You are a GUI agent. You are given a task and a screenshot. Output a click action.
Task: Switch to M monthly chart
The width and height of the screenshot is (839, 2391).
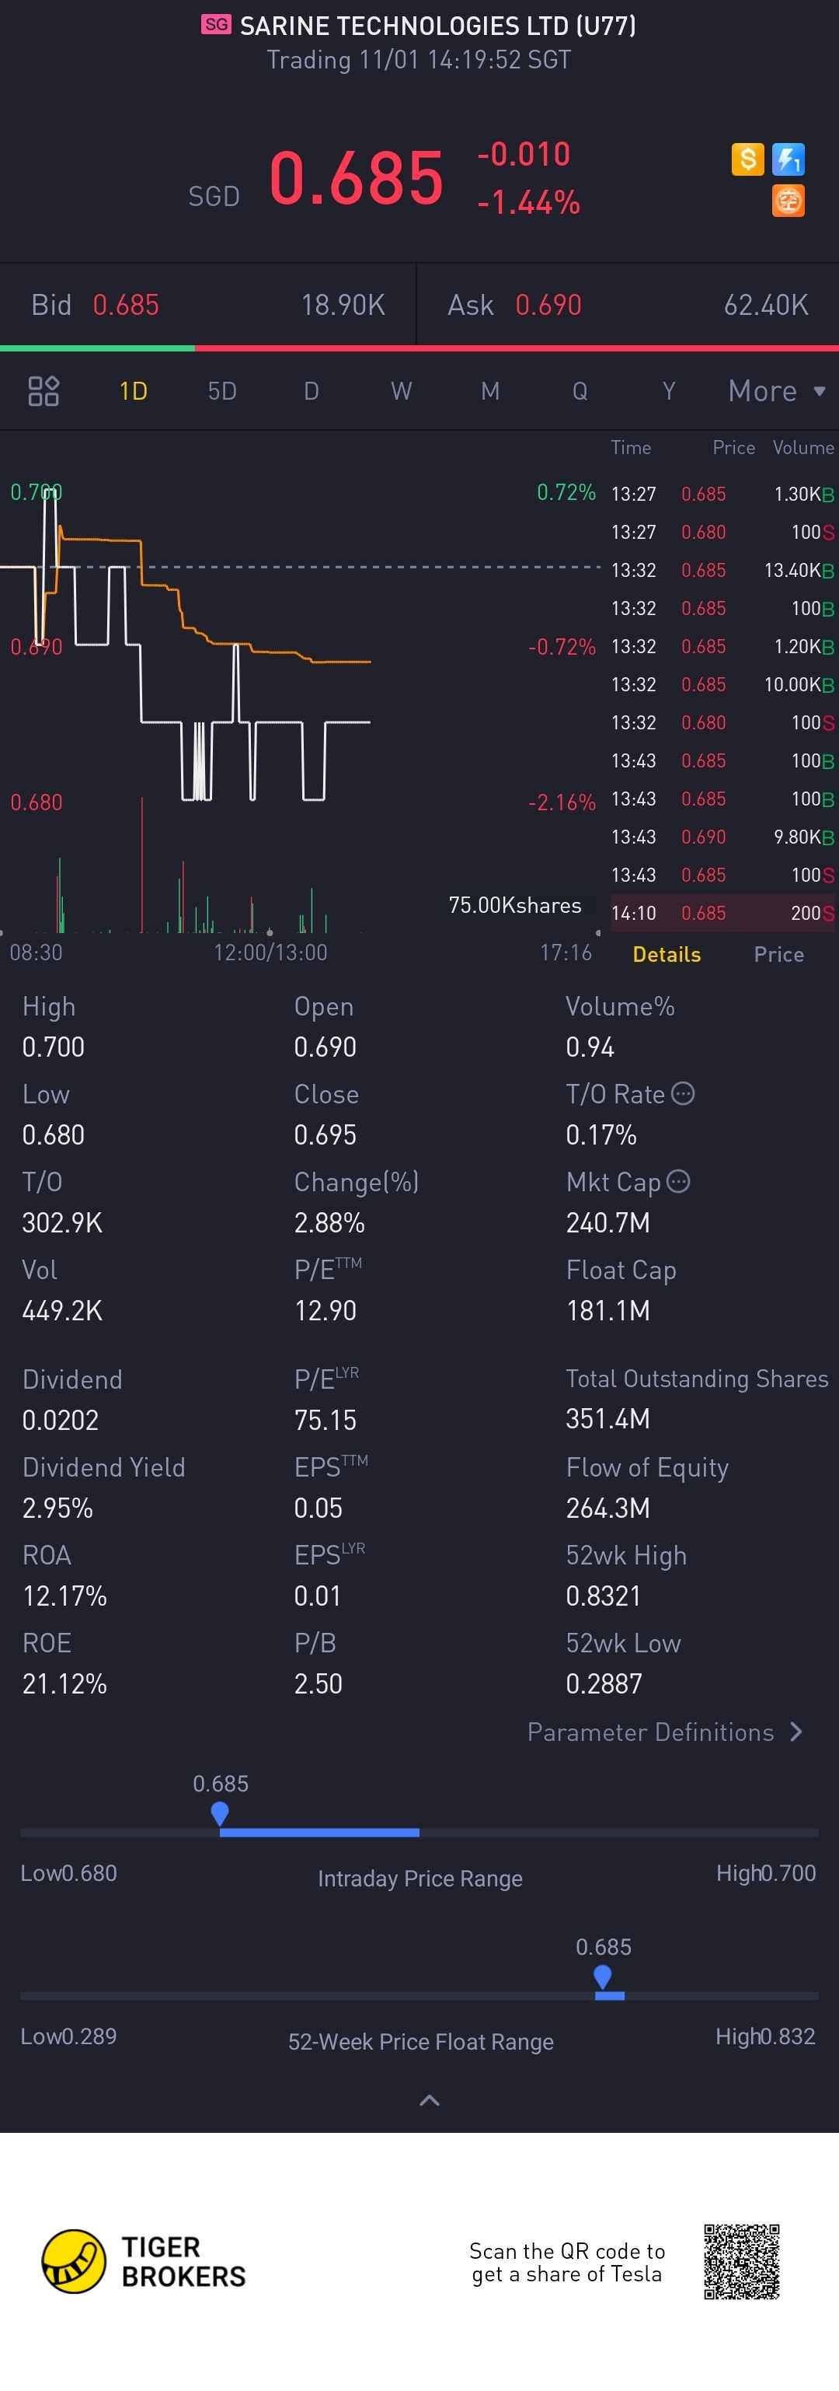pyautogui.click(x=490, y=391)
